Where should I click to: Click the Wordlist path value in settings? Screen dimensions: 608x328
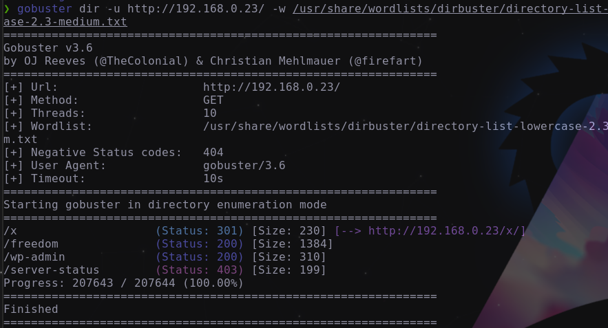coord(406,127)
